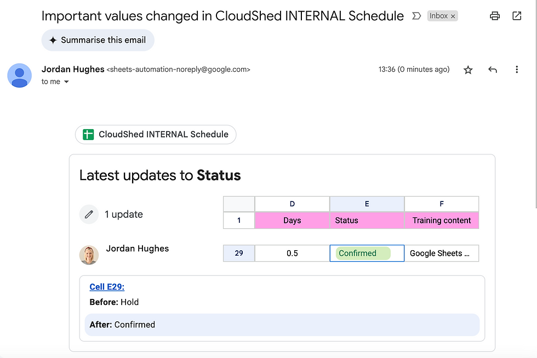The height and width of the screenshot is (358, 537).
Task: Click the Training content header cell
Action: [x=442, y=221]
